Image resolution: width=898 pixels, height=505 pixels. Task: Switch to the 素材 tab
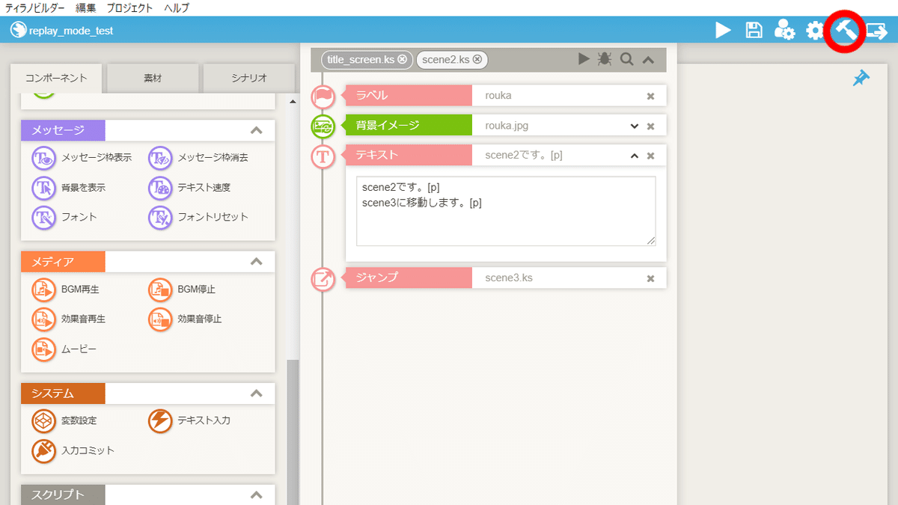[x=153, y=78]
